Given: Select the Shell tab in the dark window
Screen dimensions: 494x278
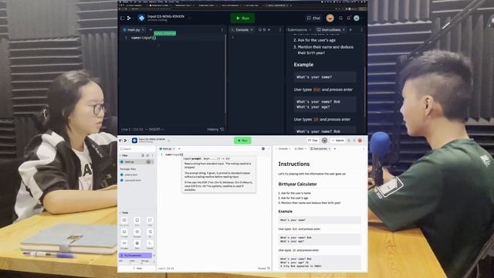Looking at the screenshot, I should click(x=262, y=29).
